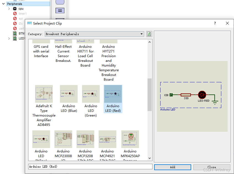
Task: Click the clip name field Arduino LED (Red)
Action: click(90, 167)
